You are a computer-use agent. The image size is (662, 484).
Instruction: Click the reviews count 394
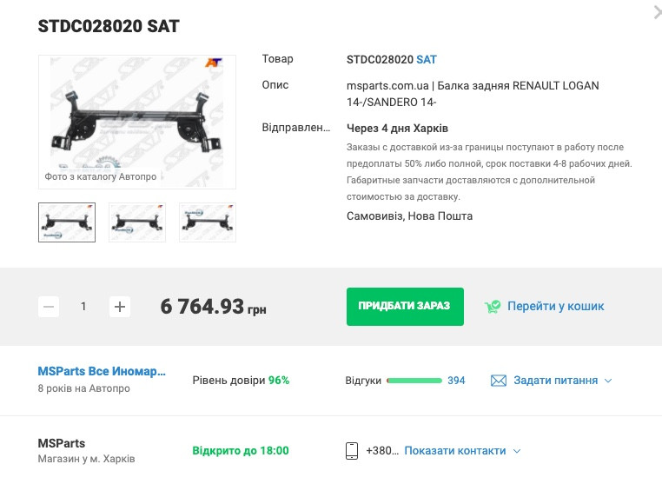(x=456, y=381)
